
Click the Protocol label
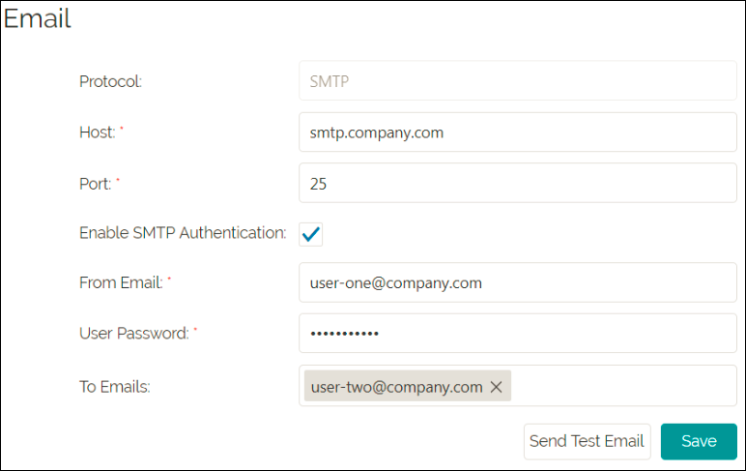coord(110,82)
